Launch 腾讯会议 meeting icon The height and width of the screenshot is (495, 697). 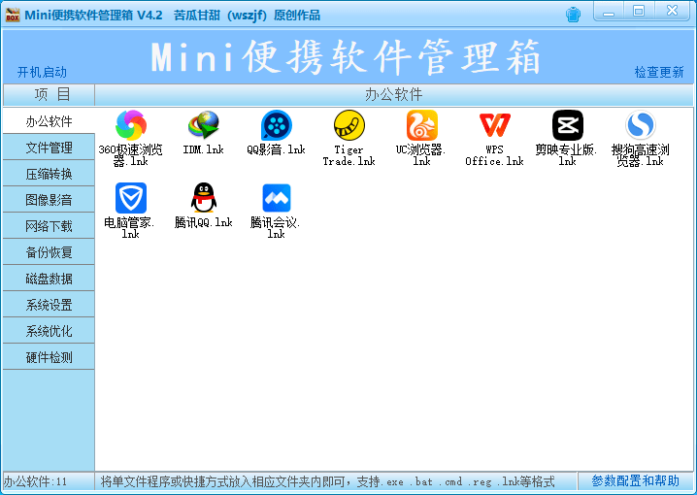click(x=276, y=198)
